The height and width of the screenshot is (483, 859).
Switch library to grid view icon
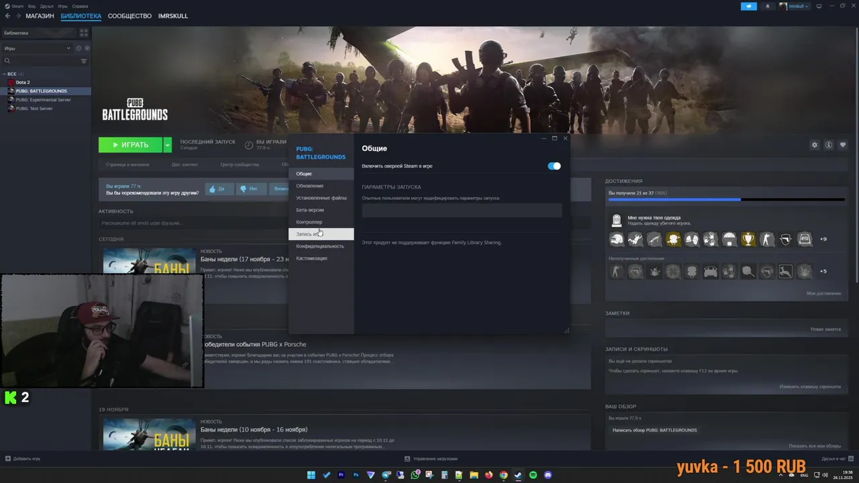pos(84,32)
